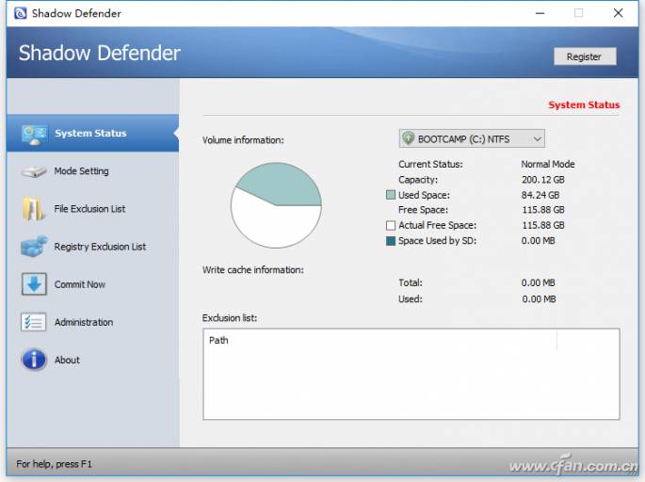
Task: Click the Mode Setting drive icon
Action: [34, 171]
